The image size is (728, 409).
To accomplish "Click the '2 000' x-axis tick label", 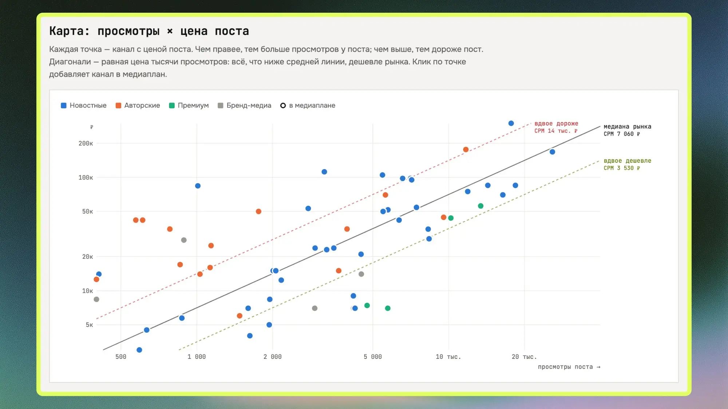I will click(272, 357).
